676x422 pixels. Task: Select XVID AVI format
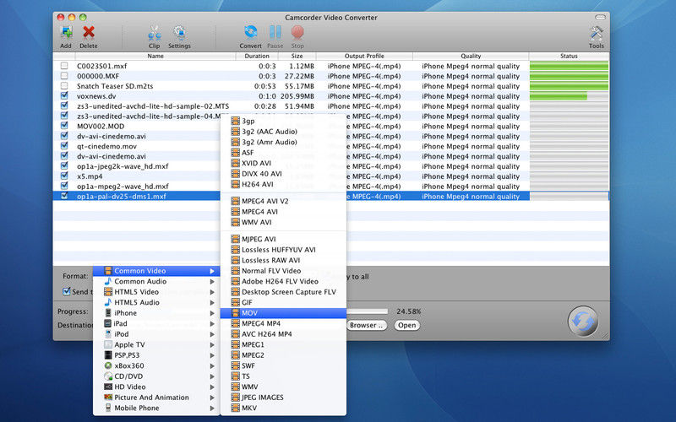[283, 163]
